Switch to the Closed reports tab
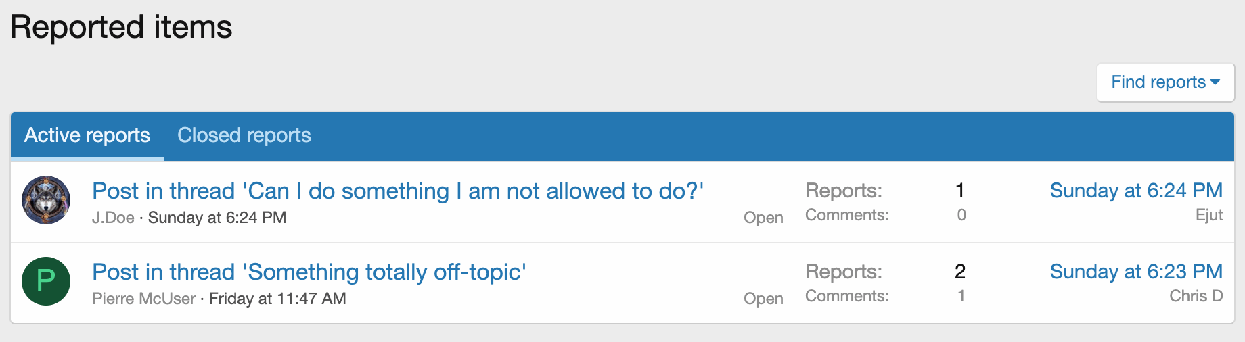The image size is (1245, 342). 244,135
